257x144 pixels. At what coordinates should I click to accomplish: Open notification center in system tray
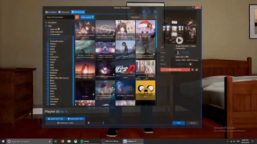coord(253,141)
